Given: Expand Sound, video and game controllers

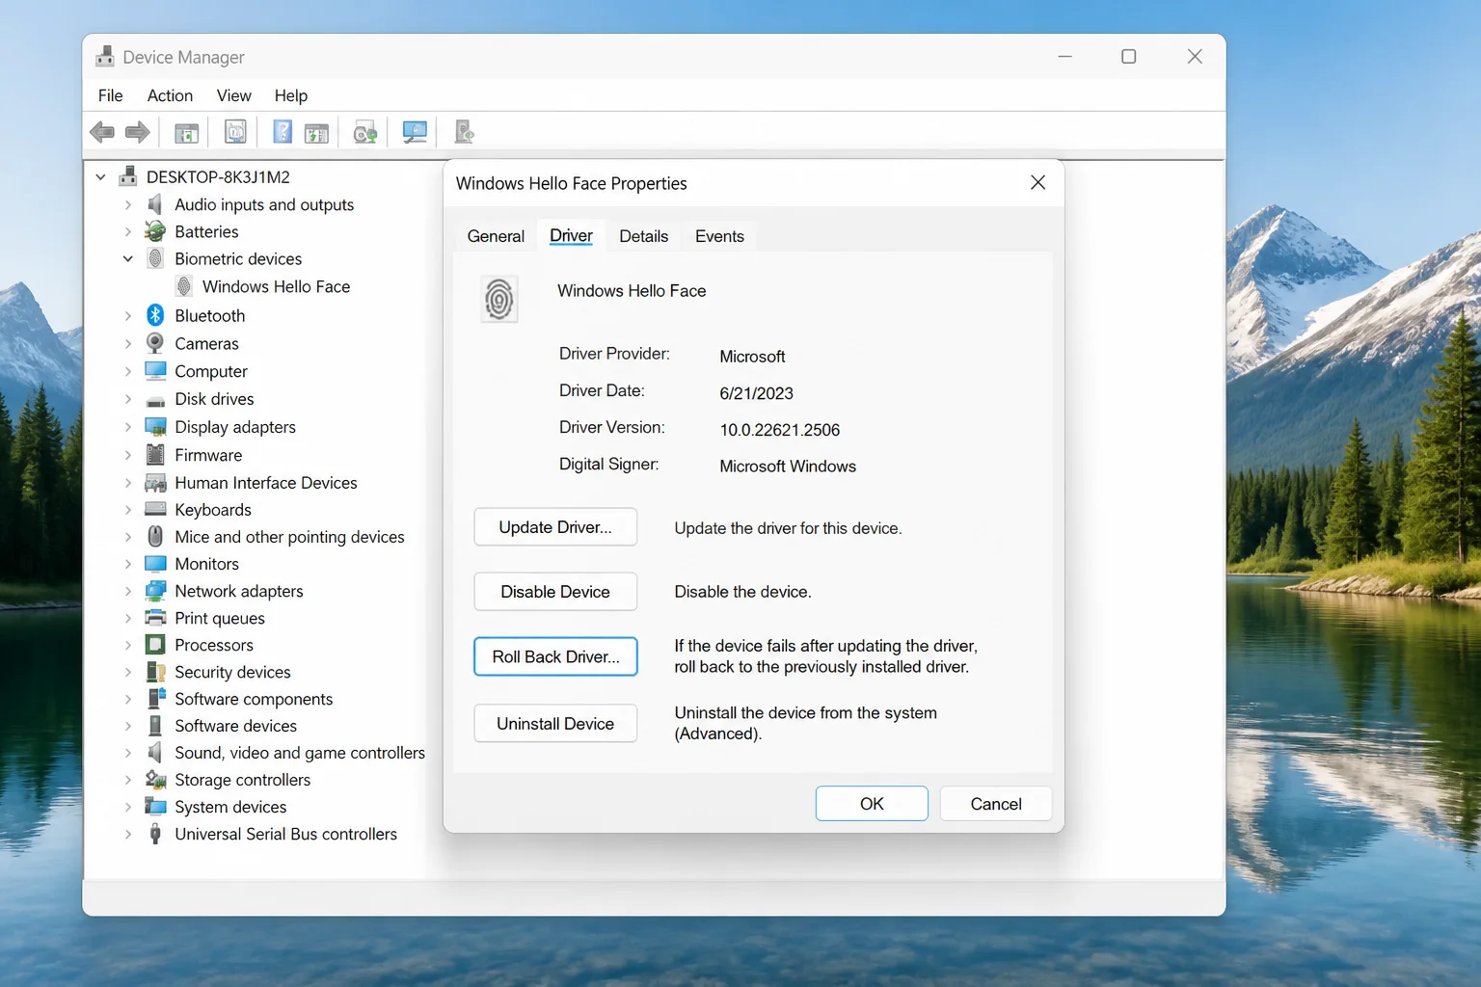Looking at the screenshot, I should tap(127, 753).
